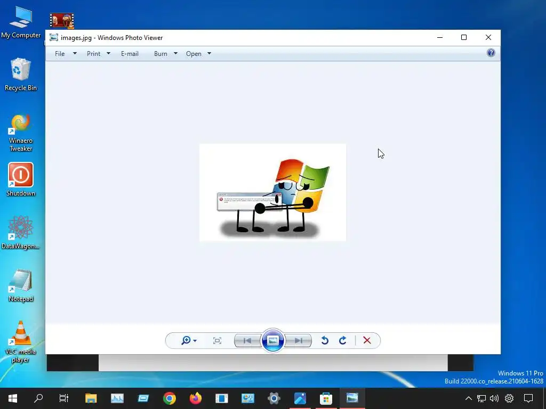Expand the Print dropdown arrow
The height and width of the screenshot is (409, 546).
point(108,54)
